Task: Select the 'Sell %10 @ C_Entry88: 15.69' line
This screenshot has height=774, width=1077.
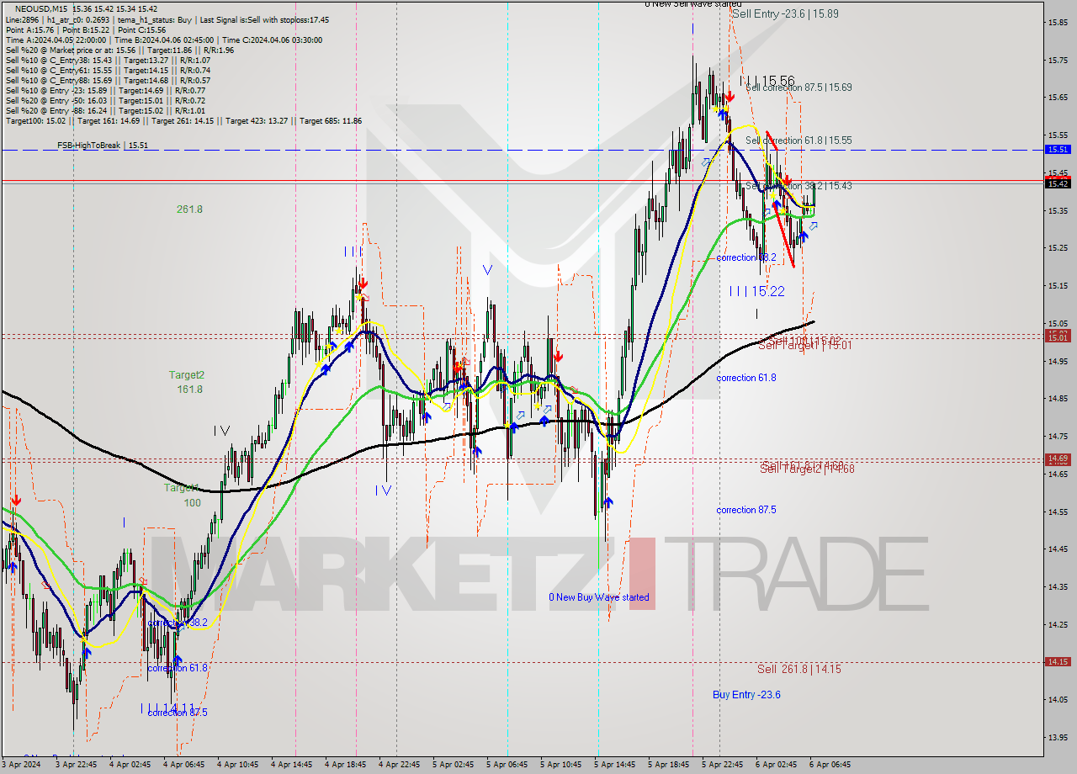Action: click(x=108, y=80)
